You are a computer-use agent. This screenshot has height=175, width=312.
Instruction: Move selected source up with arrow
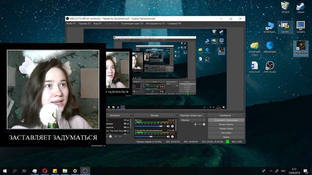[x=116, y=137]
